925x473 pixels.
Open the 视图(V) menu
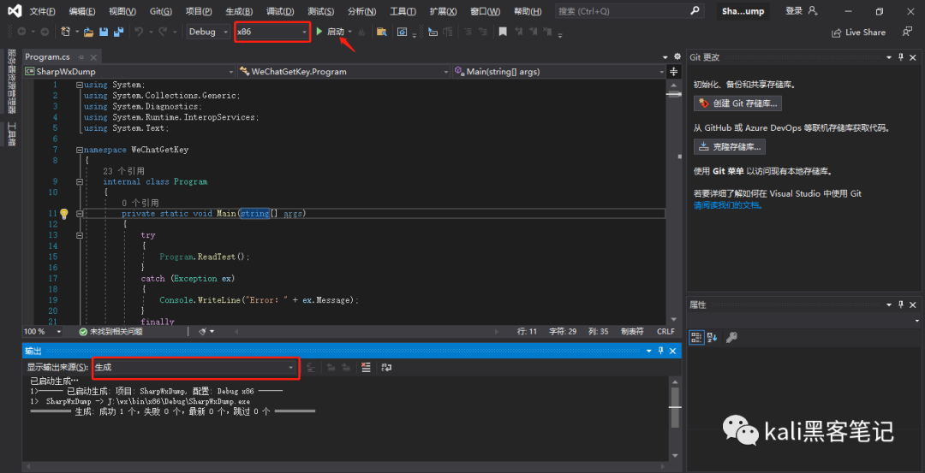tap(122, 12)
